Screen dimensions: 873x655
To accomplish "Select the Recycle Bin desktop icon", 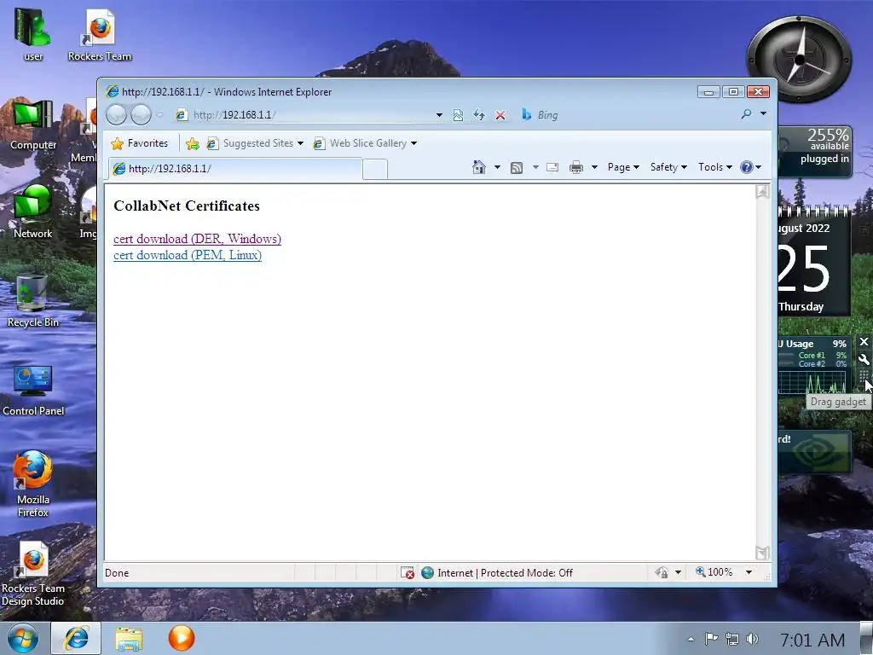I will point(32,301).
